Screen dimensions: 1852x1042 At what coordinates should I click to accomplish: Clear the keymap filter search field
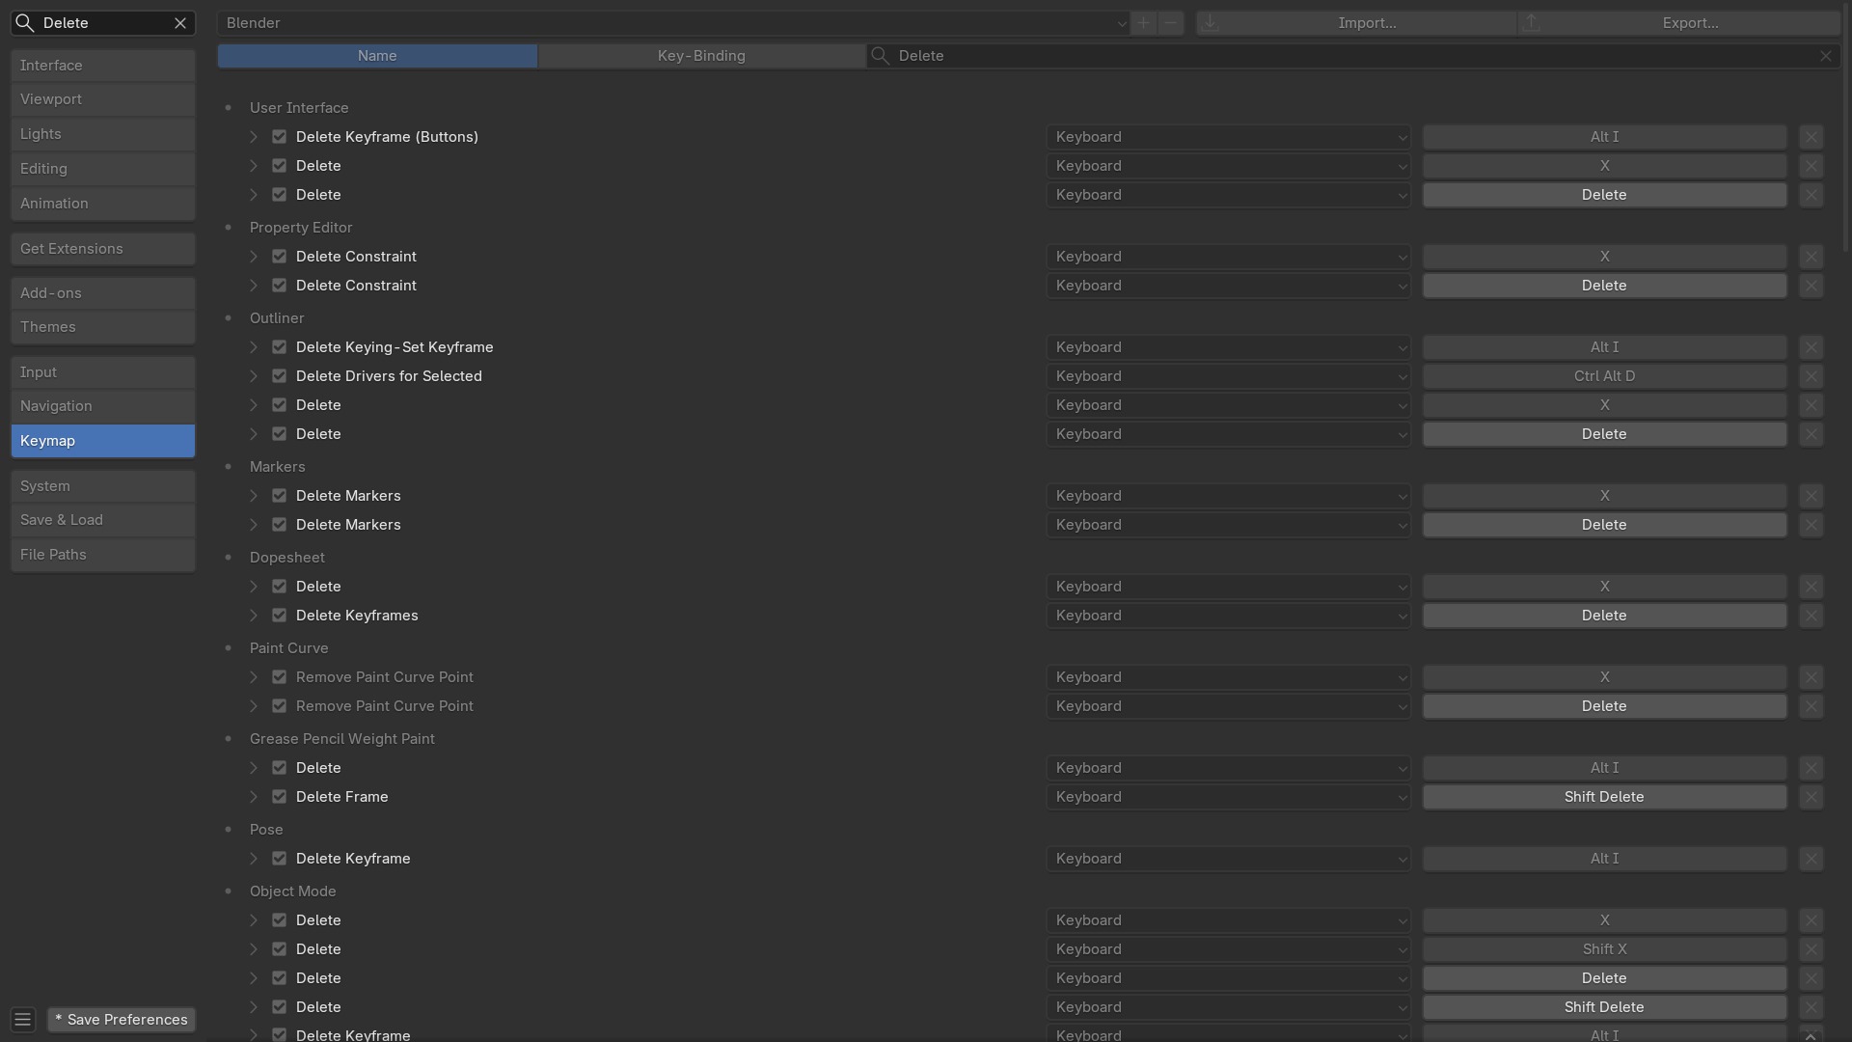click(1825, 56)
